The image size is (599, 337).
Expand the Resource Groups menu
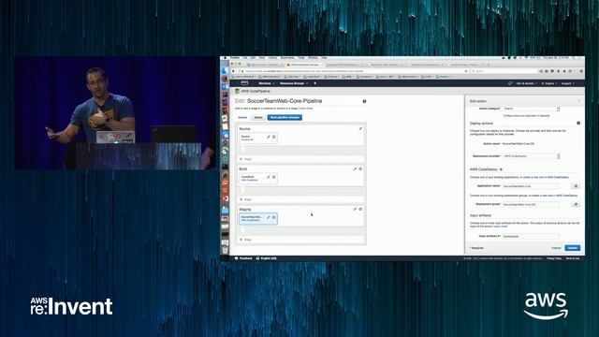click(293, 83)
